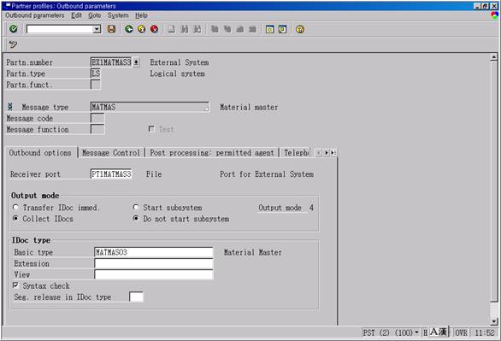The image size is (501, 341).
Task: Toggle the Syntax check checkbox
Action: pos(15,285)
